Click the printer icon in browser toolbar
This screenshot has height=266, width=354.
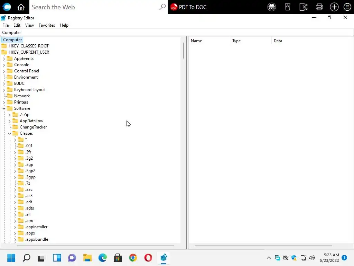(x=319, y=7)
